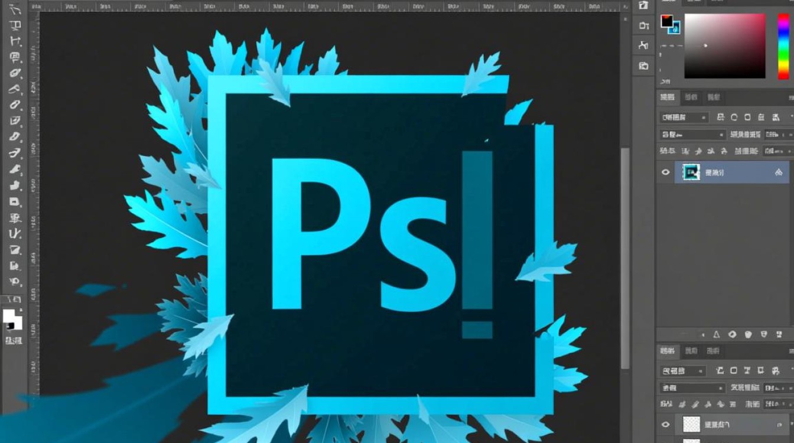Filter pixel layers in the upper Layers panel
This screenshot has width=794, height=443.
click(720, 118)
